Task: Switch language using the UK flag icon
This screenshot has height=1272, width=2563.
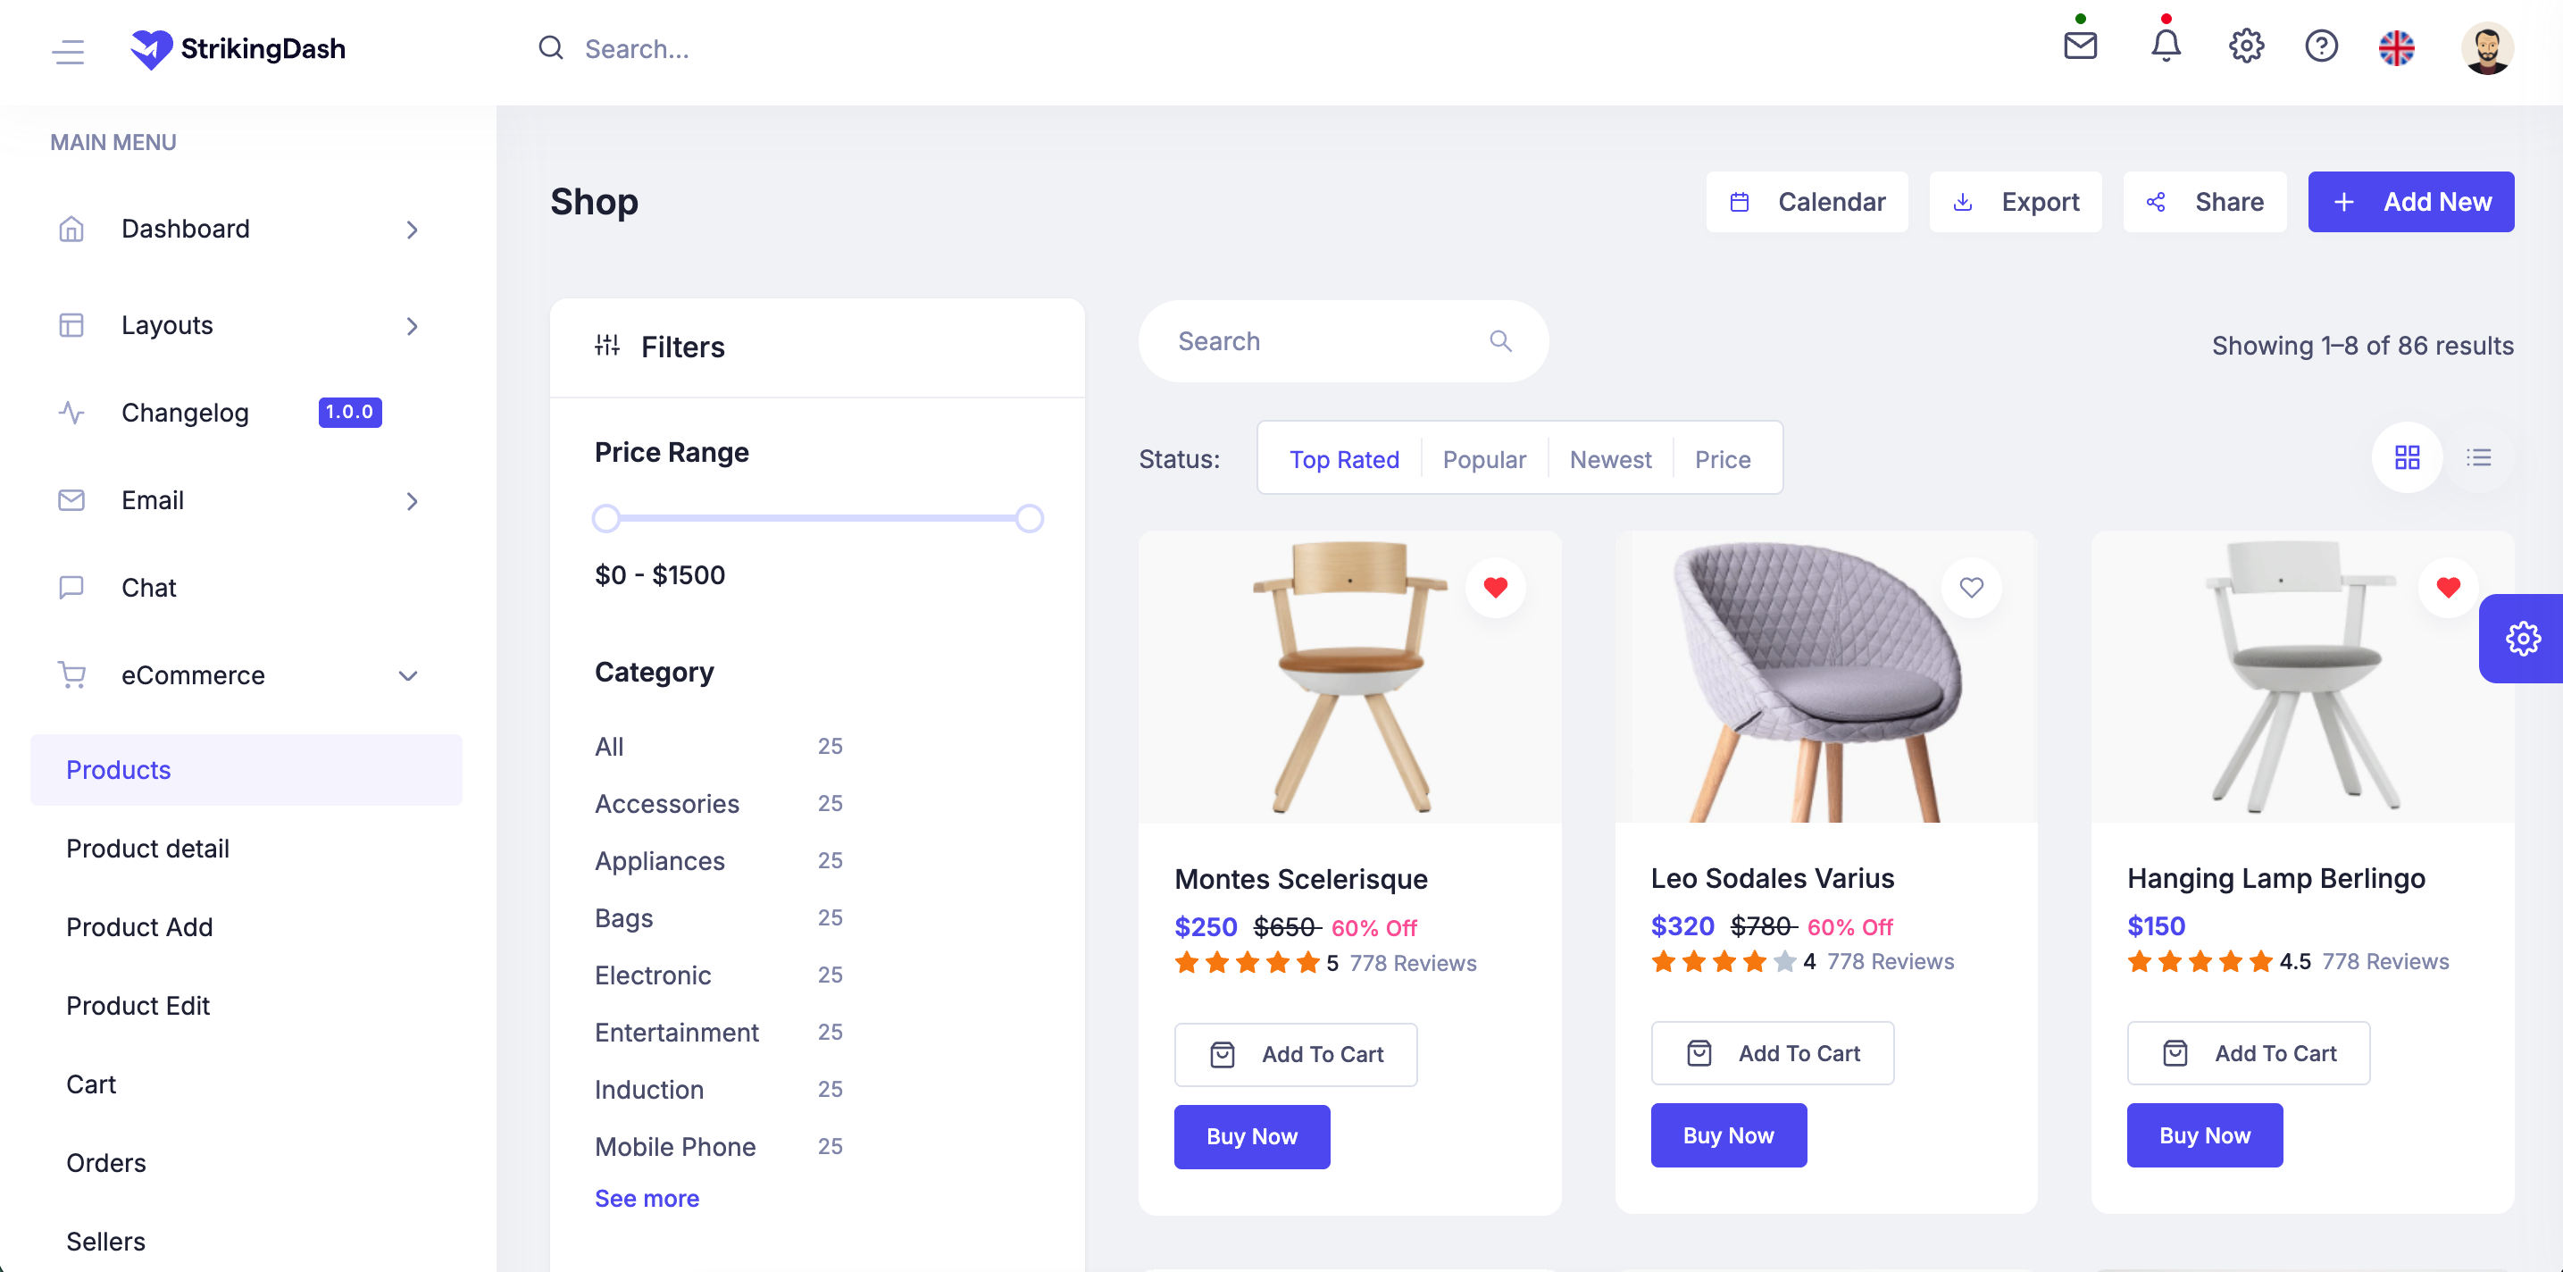Action: [x=2398, y=46]
